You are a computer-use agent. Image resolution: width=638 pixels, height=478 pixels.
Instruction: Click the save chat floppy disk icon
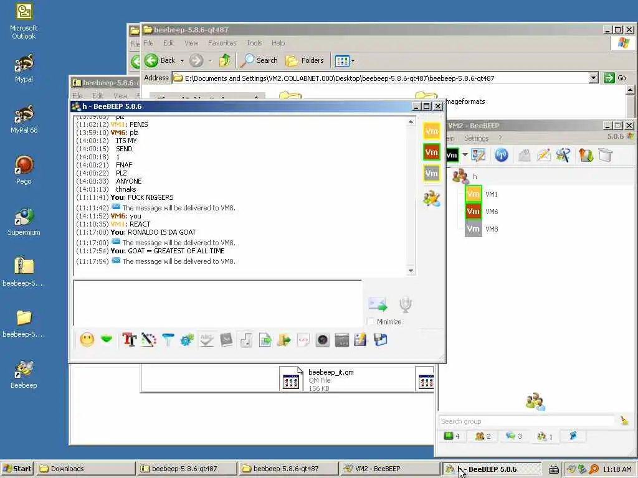381,340
